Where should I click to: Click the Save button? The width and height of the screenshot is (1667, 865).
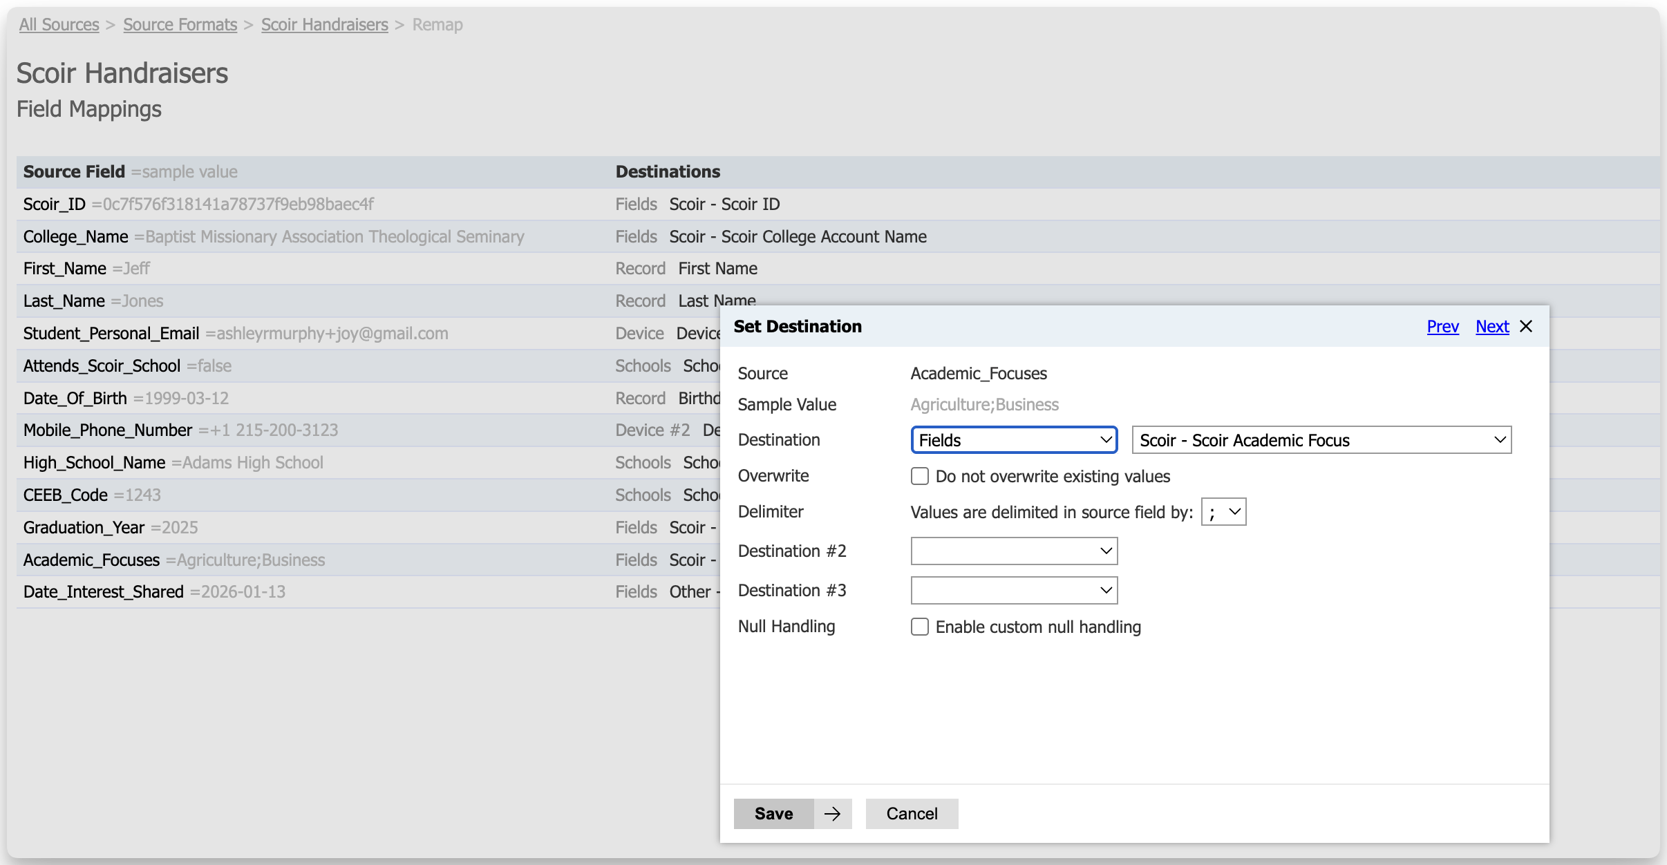tap(773, 814)
